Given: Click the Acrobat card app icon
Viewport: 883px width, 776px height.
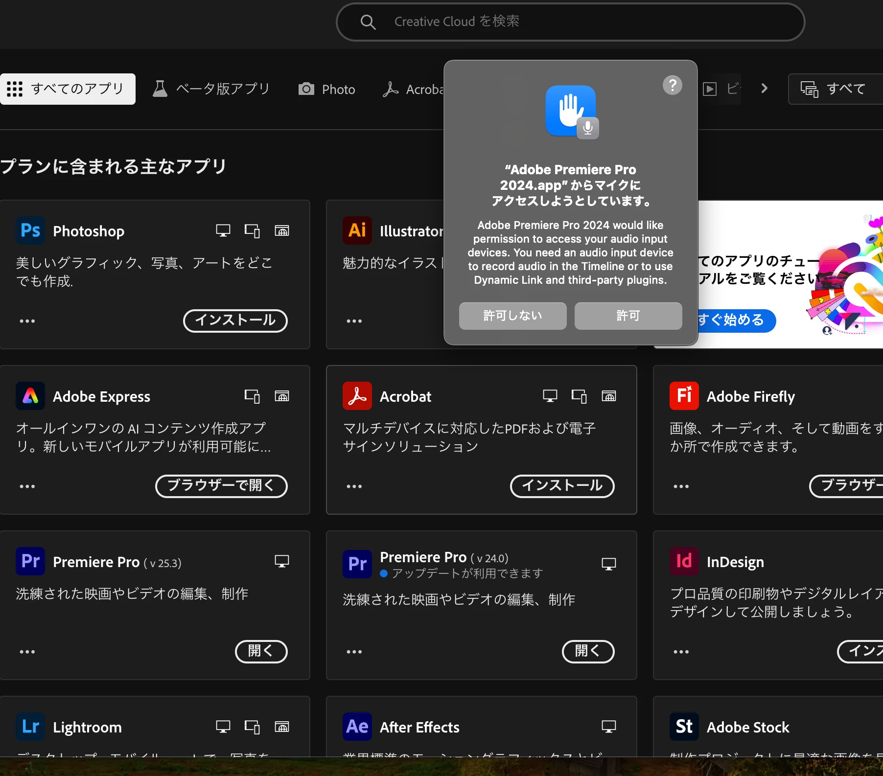Looking at the screenshot, I should point(357,396).
